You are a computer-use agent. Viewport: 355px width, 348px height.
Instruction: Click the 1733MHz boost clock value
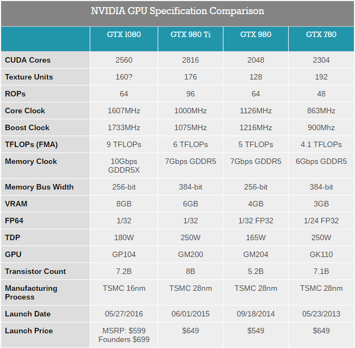coord(124,127)
